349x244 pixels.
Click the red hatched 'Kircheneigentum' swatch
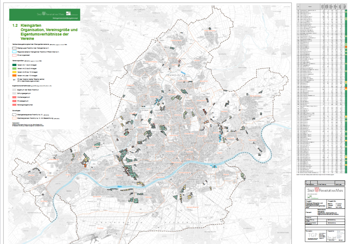pos(14,97)
